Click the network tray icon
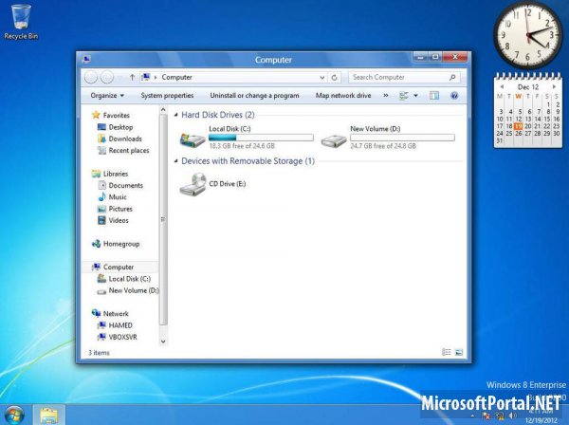This screenshot has width=569, height=425. (500, 416)
